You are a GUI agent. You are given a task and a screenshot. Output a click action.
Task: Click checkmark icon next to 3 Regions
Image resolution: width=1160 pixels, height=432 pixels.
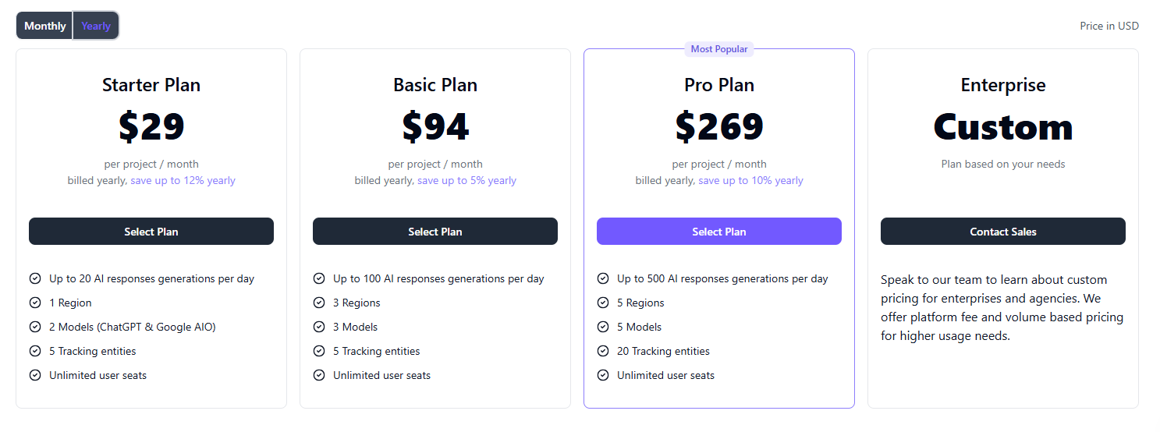(319, 303)
